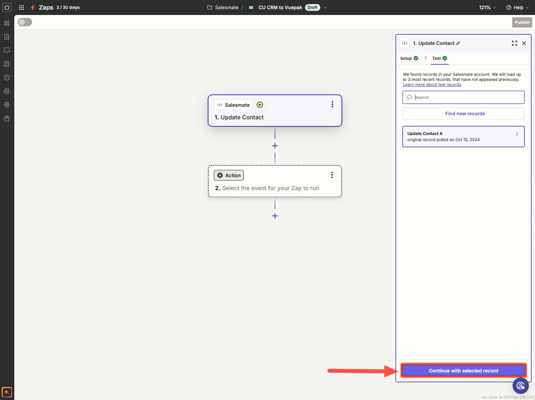Open the AI assistant sparkle icon

point(7,392)
